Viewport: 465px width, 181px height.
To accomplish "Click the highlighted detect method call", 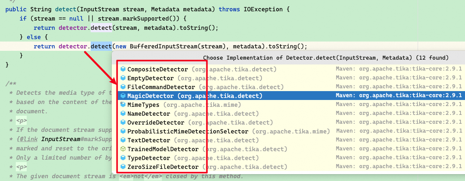I will click(x=101, y=46).
